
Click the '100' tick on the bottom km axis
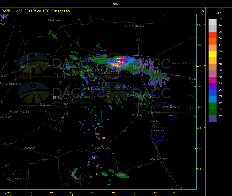point(134,192)
